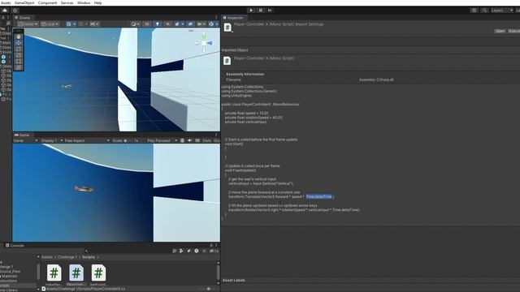The image size is (520, 292).
Task: Click Assets in the Project breadcrumb
Action: point(47,257)
